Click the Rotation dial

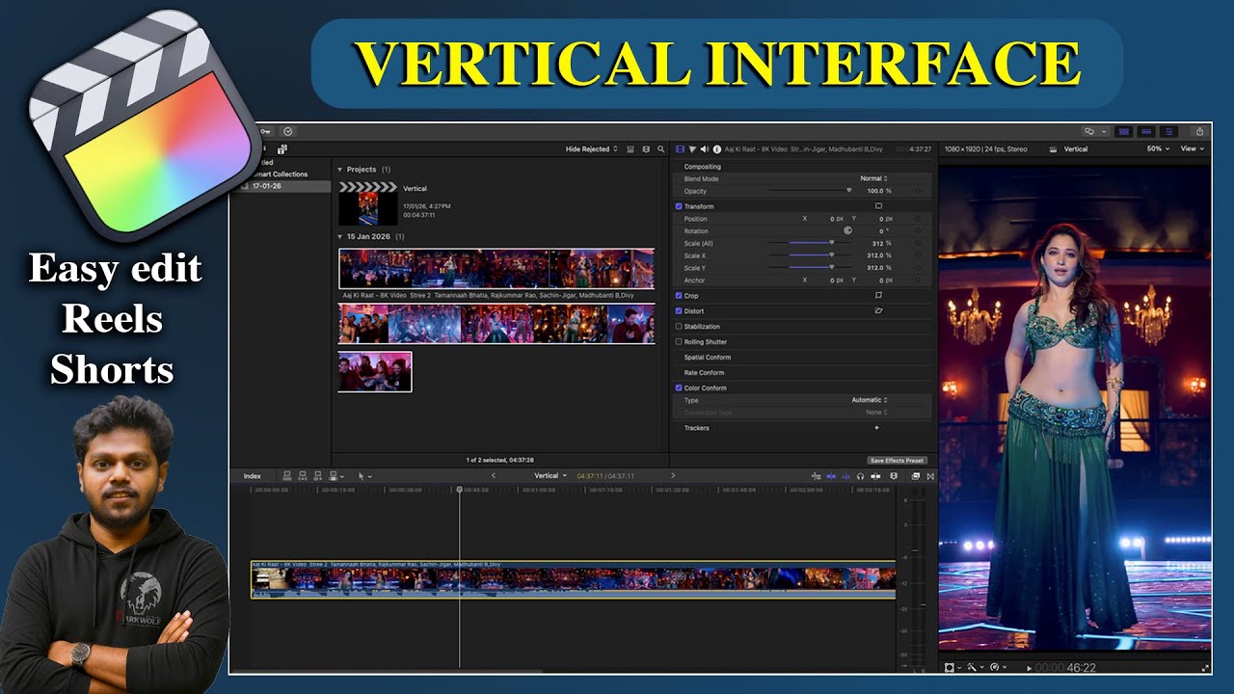click(x=848, y=231)
